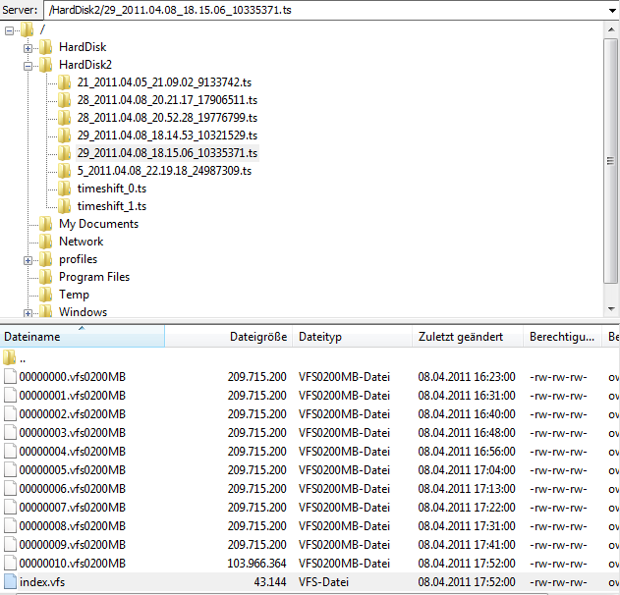620x595 pixels.
Task: Select file 00000006.vfs0200MB
Action: click(73, 489)
